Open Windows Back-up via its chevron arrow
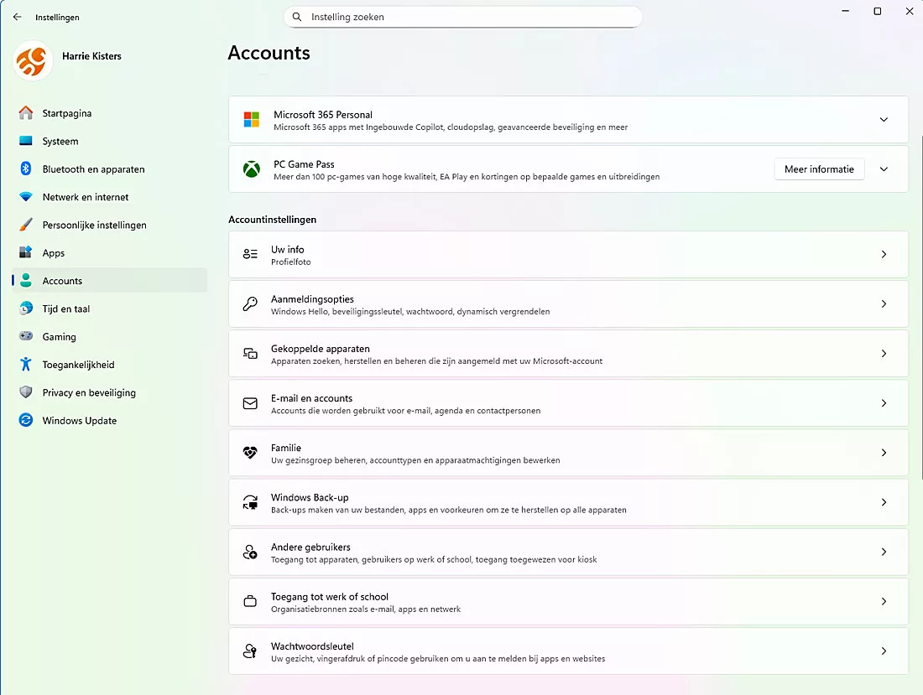 (x=884, y=502)
